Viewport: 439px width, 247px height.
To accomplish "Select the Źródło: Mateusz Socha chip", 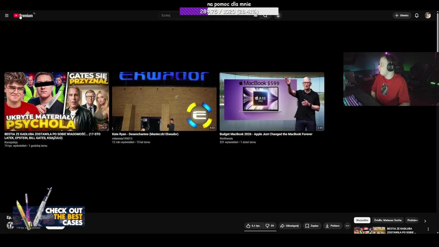I will click(388, 220).
